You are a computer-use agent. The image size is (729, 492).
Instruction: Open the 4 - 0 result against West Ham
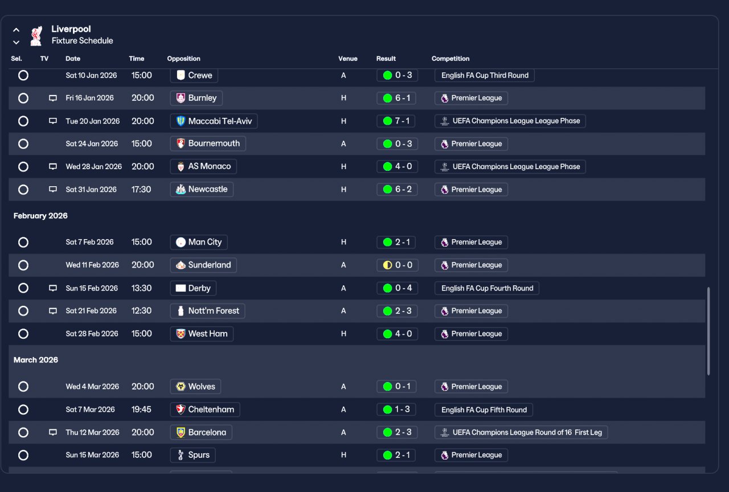(397, 334)
